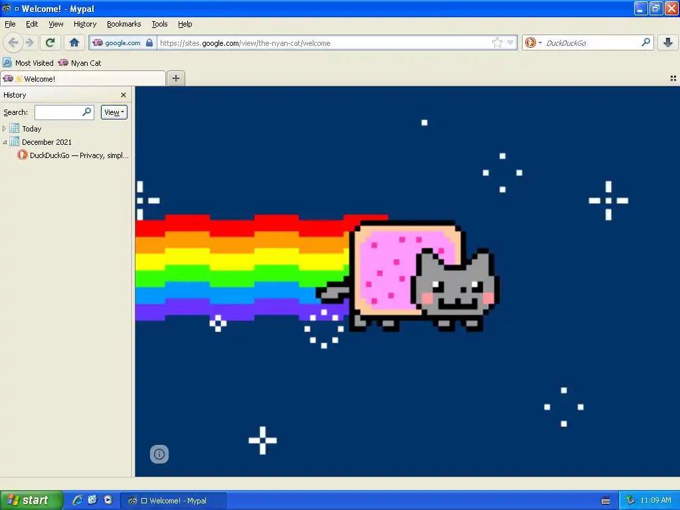This screenshot has height=510, width=680.
Task: Click the search bar magnifier icon
Action: (x=645, y=42)
